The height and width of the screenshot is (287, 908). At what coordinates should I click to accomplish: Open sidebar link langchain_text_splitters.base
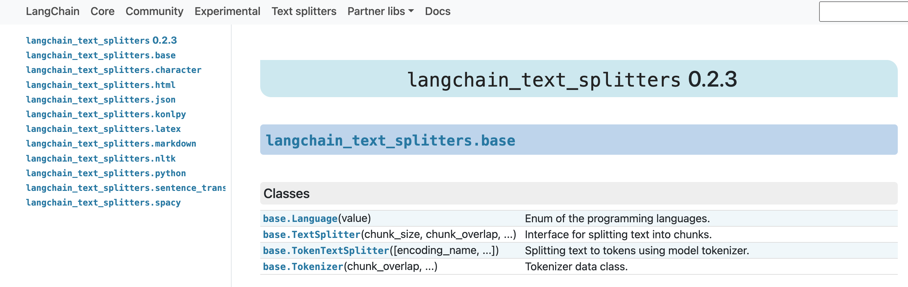[101, 55]
